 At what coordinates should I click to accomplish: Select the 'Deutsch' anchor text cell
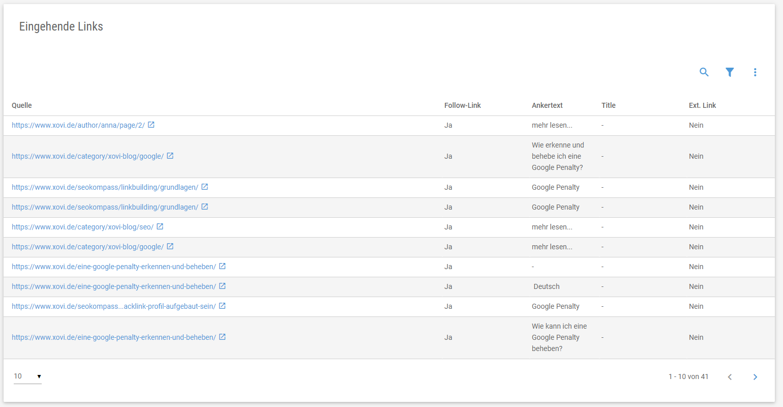click(547, 286)
